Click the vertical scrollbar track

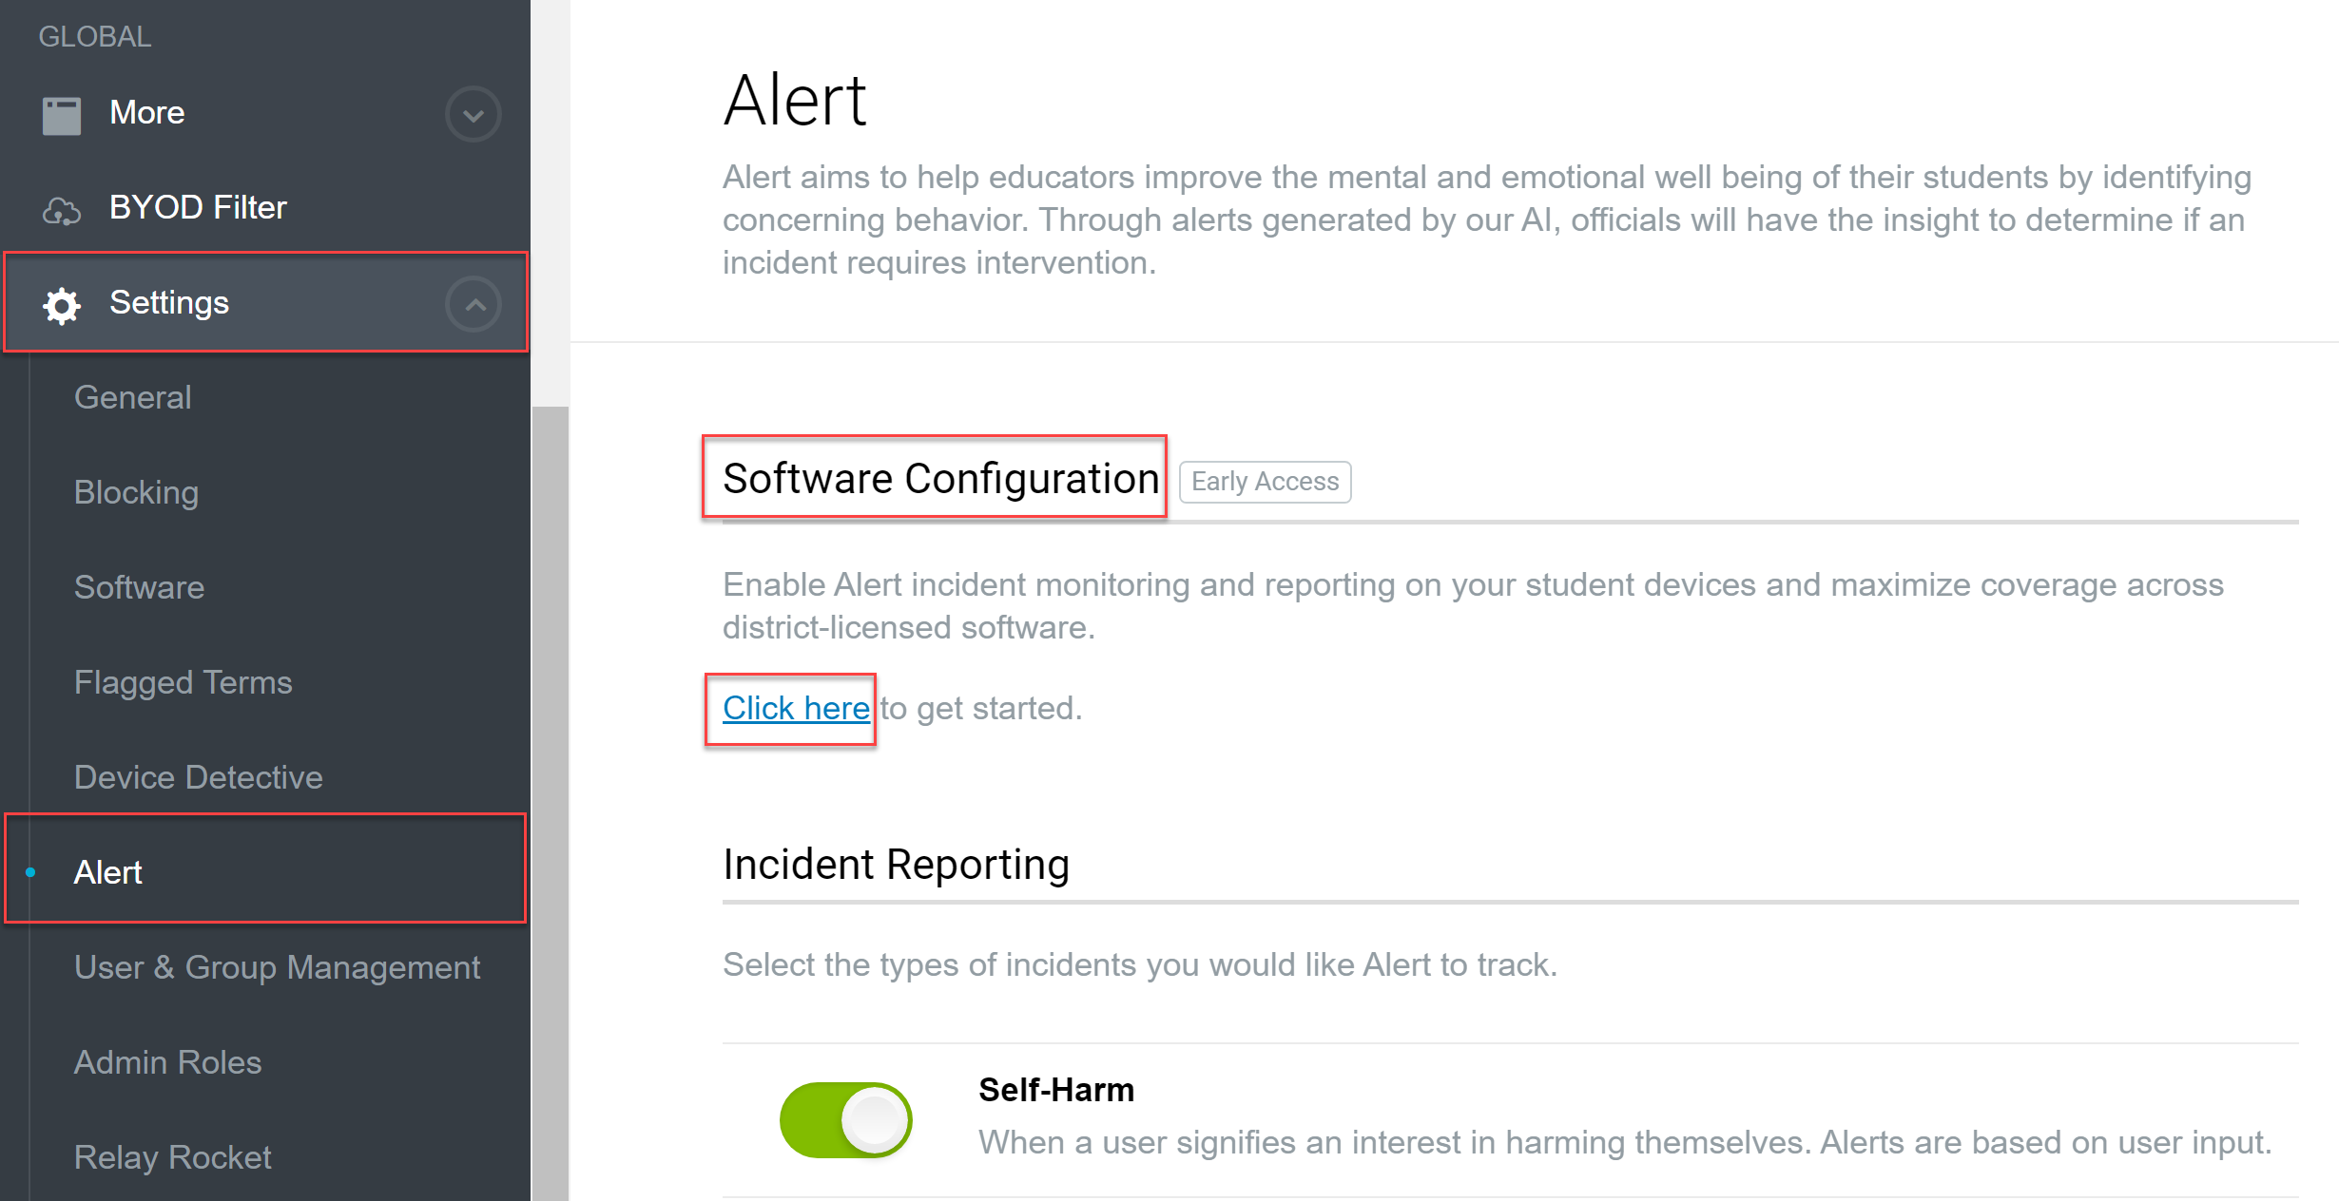pyautogui.click(x=550, y=665)
